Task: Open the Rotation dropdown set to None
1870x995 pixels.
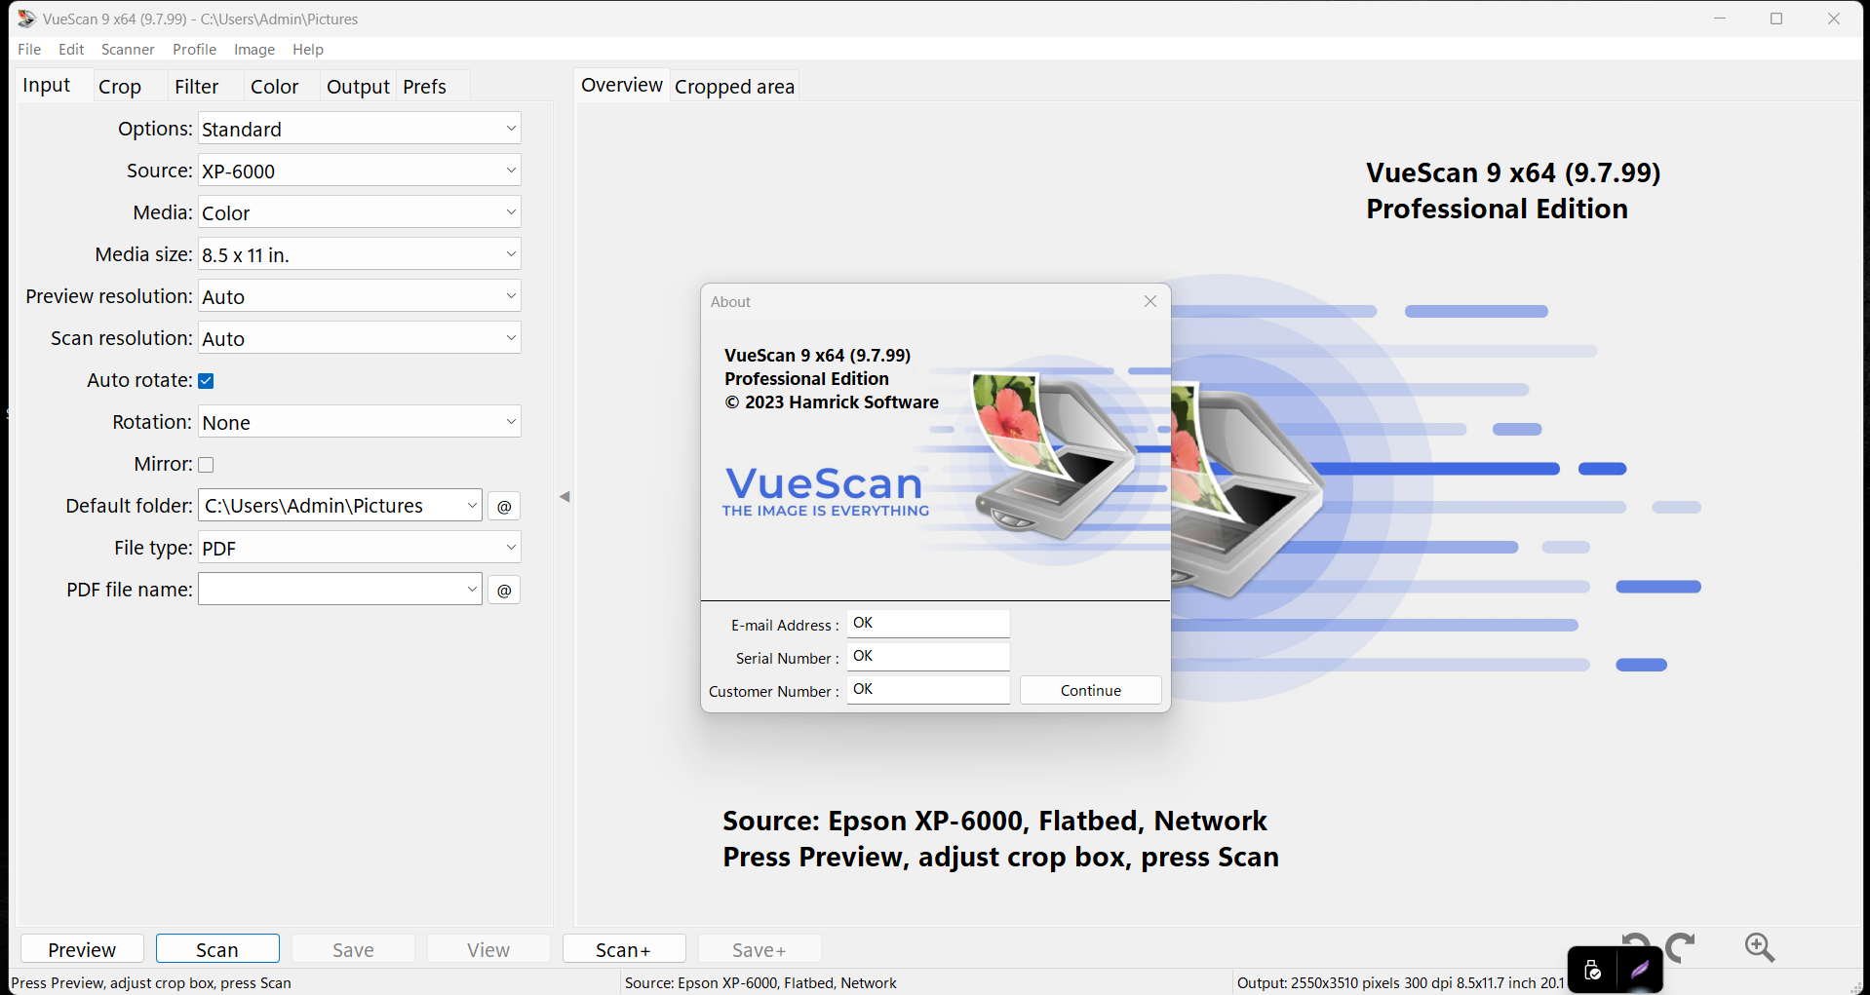Action: tap(359, 422)
